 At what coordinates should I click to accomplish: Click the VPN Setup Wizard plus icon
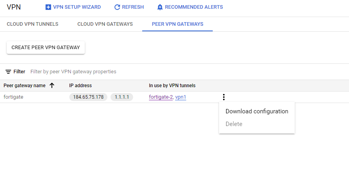[48, 7]
